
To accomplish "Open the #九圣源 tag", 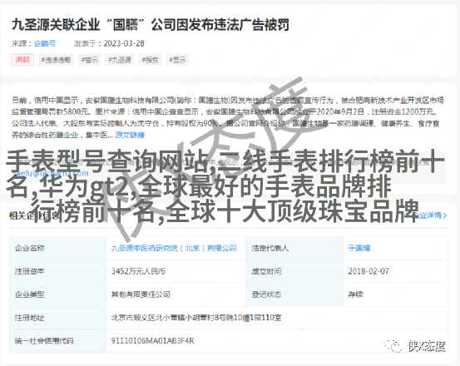I will click(x=120, y=60).
